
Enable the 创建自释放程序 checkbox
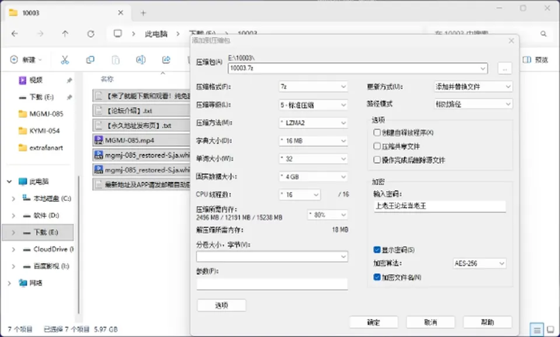tap(377, 132)
